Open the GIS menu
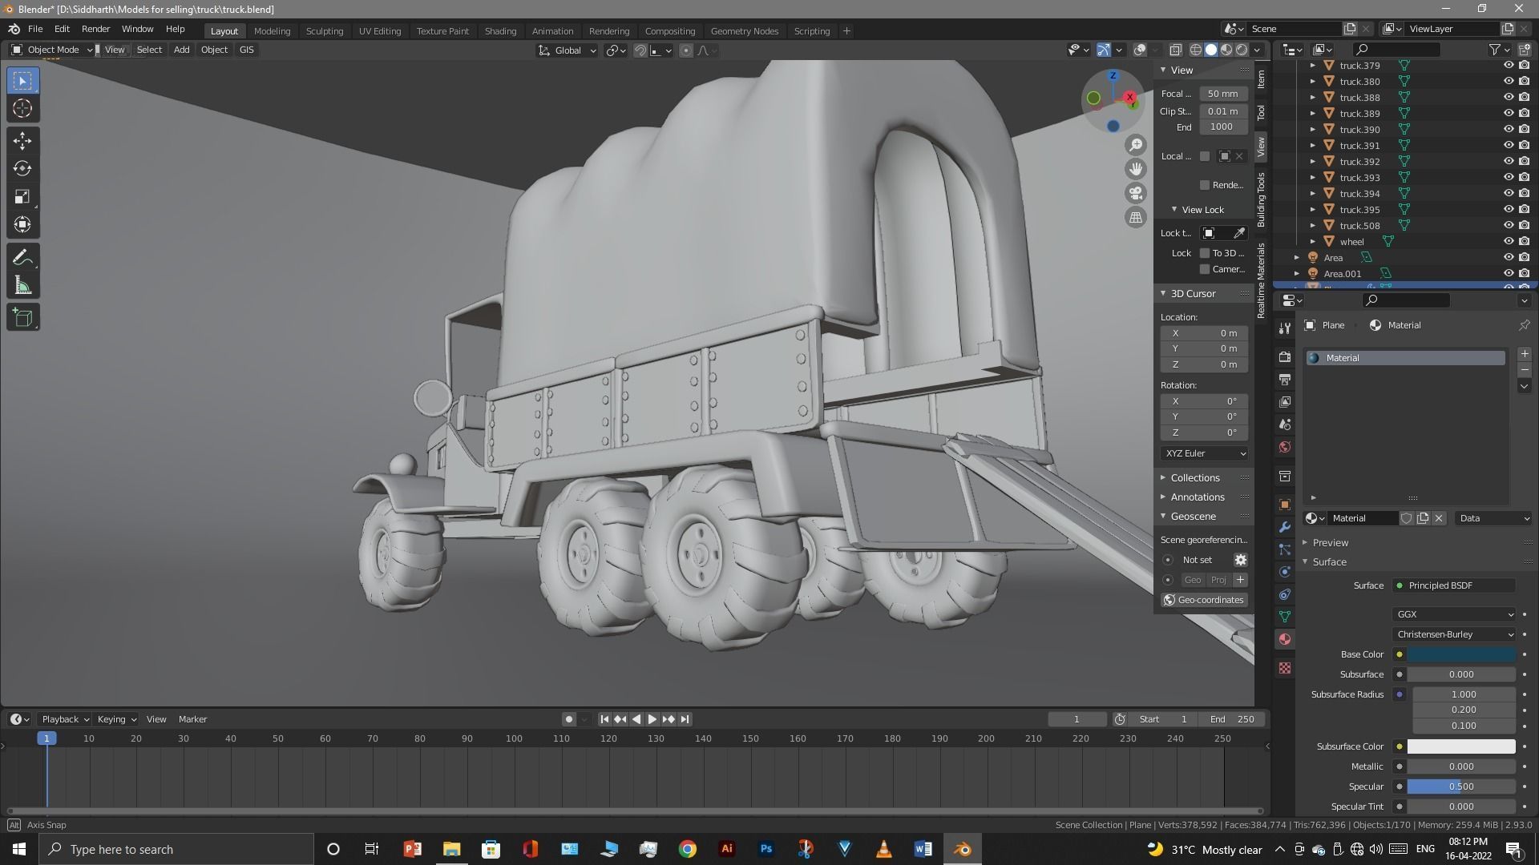1539x865 pixels. (246, 50)
